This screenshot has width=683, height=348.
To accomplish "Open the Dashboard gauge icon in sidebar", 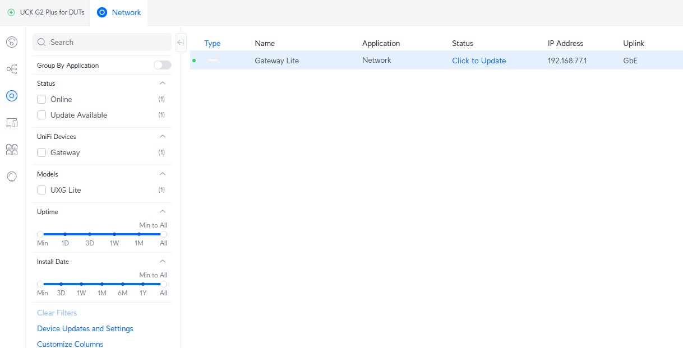I will click(x=12, y=42).
